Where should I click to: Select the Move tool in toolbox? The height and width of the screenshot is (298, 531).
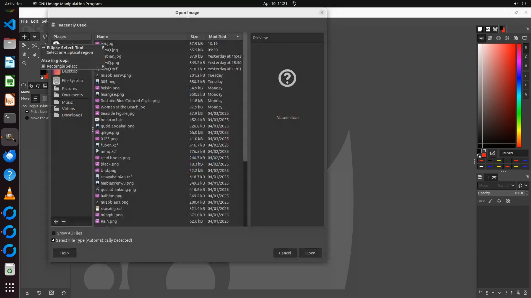pos(24,37)
